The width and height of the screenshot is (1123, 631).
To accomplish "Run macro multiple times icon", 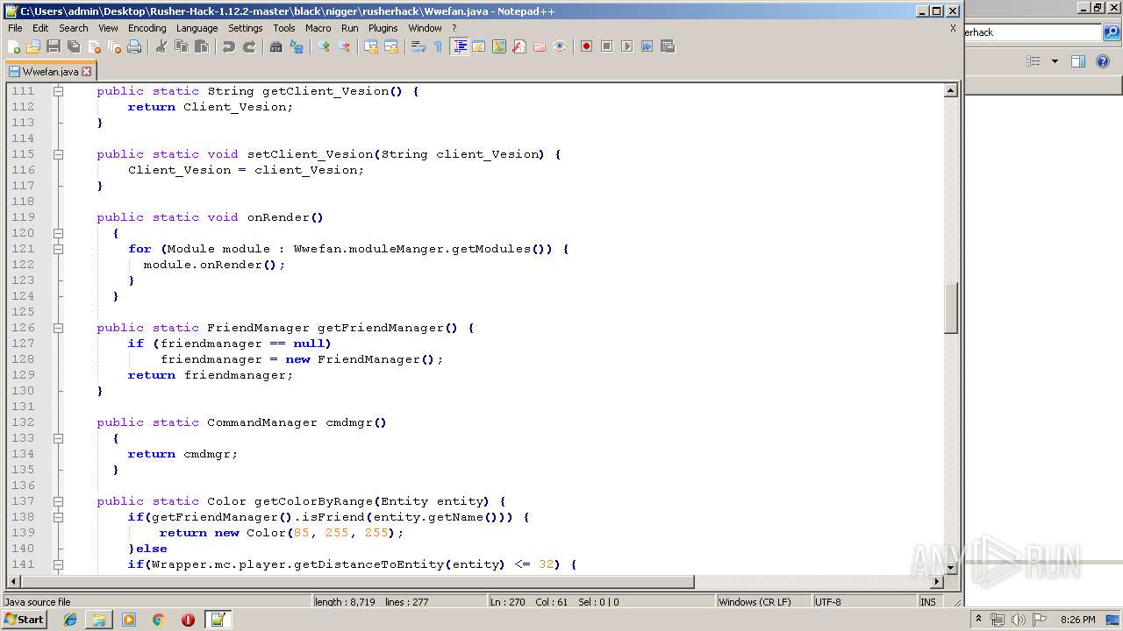I will (x=647, y=46).
